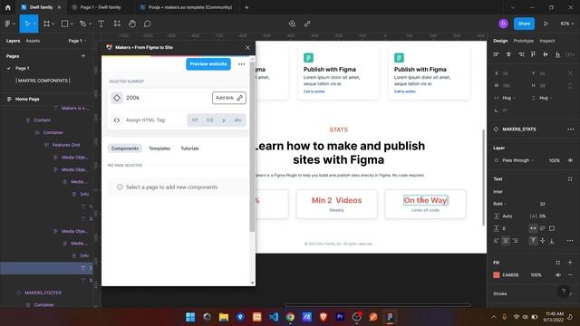Screen dimensions: 580x326
Task: Switch to Page 1 - Dwll family tab
Action: pos(101,7)
